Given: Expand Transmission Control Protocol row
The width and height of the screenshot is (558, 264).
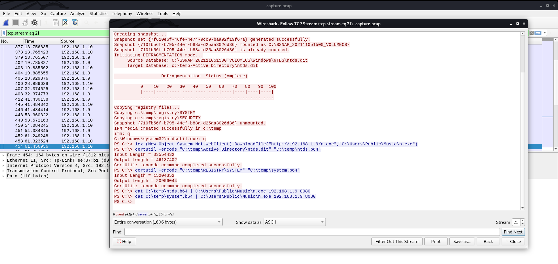Looking at the screenshot, I should tap(3, 171).
